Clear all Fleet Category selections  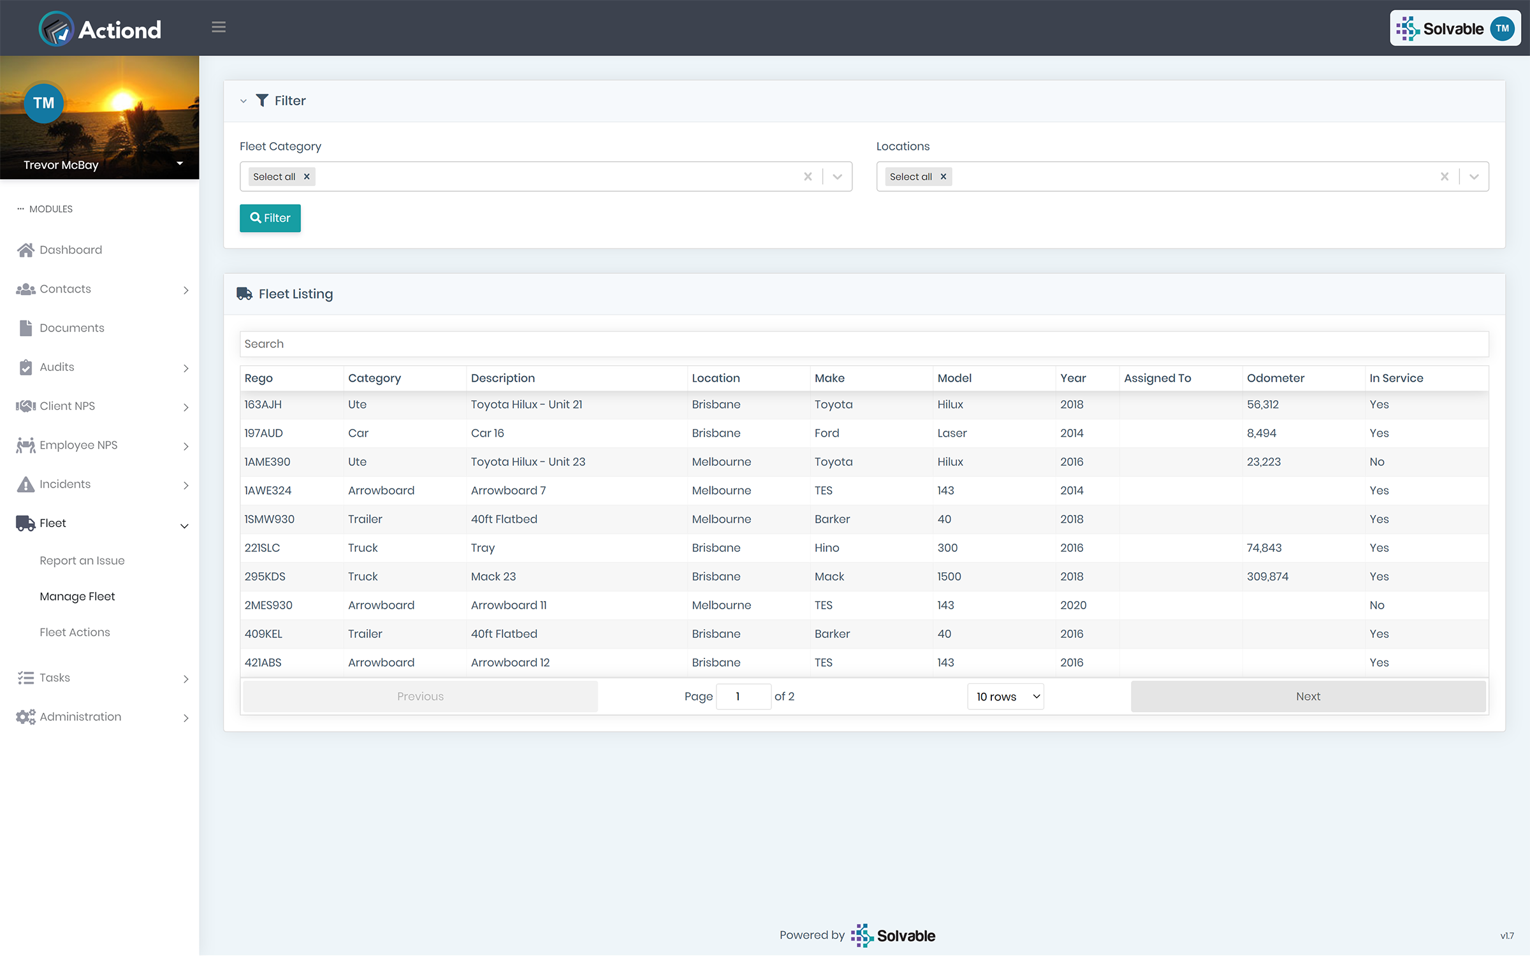[808, 176]
